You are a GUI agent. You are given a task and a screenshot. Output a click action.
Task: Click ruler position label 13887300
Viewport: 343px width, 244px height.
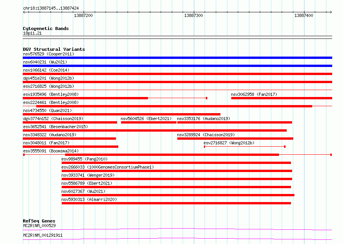point(193,15)
